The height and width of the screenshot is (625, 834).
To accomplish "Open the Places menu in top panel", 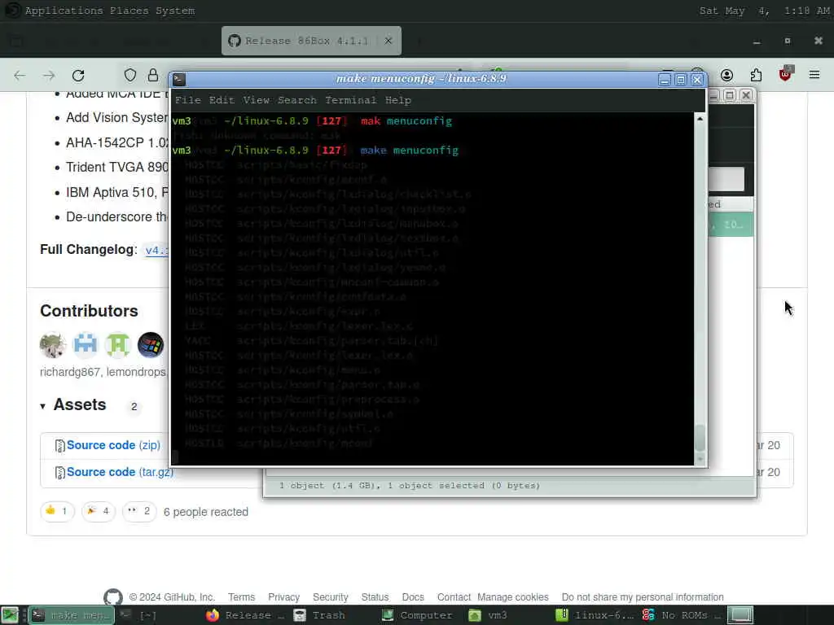I will [129, 11].
